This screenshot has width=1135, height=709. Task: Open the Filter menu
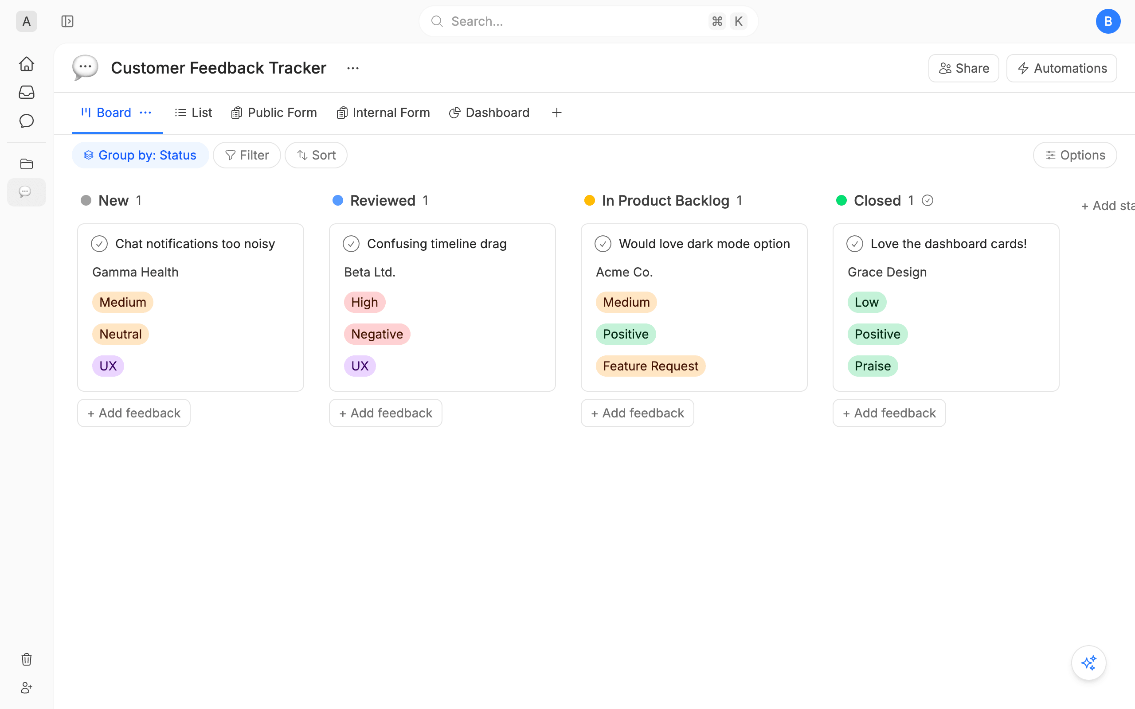247,155
